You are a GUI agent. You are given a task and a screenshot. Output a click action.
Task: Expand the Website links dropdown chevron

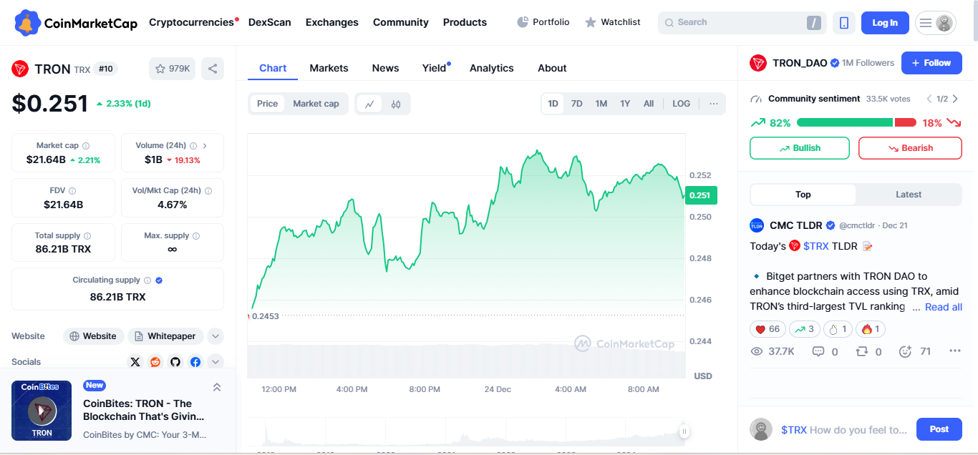point(216,336)
